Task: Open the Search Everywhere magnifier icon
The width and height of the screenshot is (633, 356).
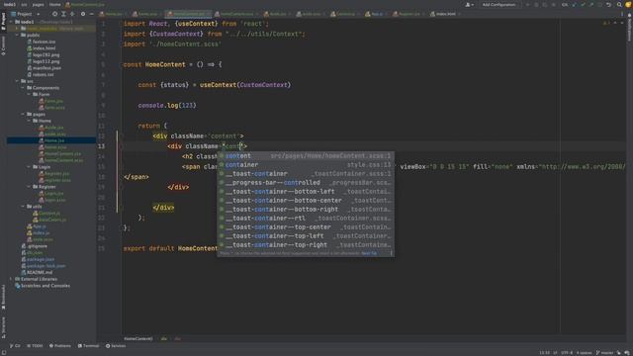Action: pyautogui.click(x=619, y=4)
